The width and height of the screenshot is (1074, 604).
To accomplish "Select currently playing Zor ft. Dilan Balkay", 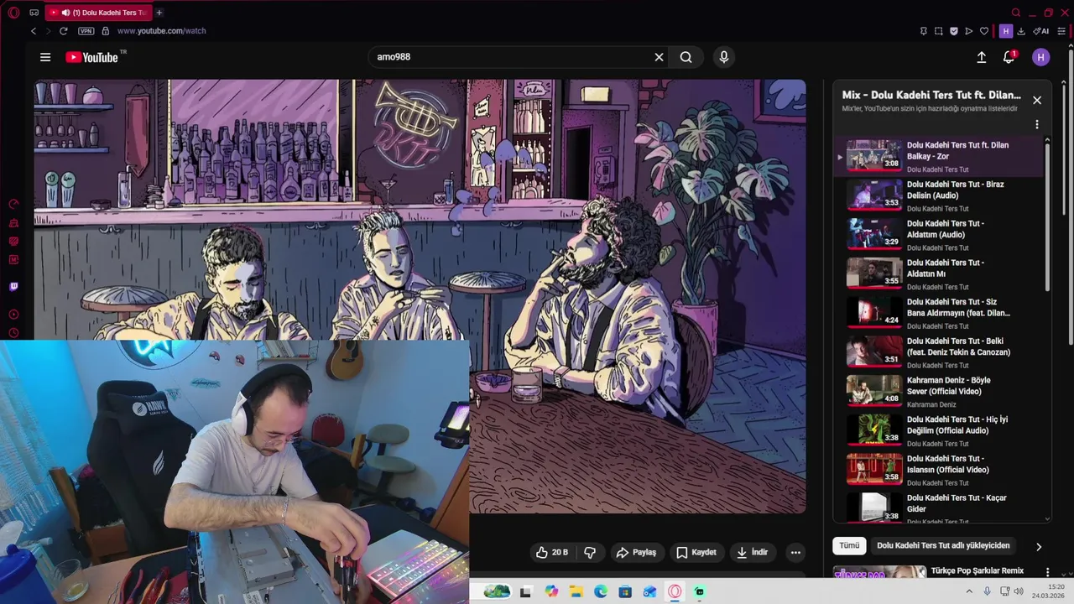I will click(x=940, y=156).
